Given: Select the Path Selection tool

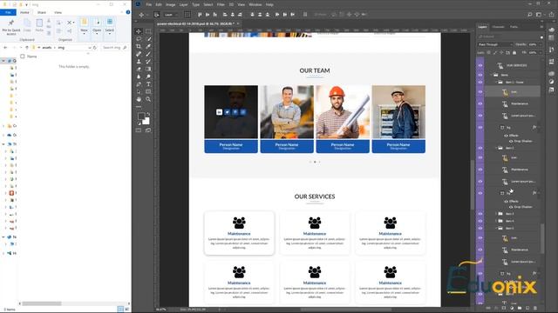Looking at the screenshot, I should [139, 91].
